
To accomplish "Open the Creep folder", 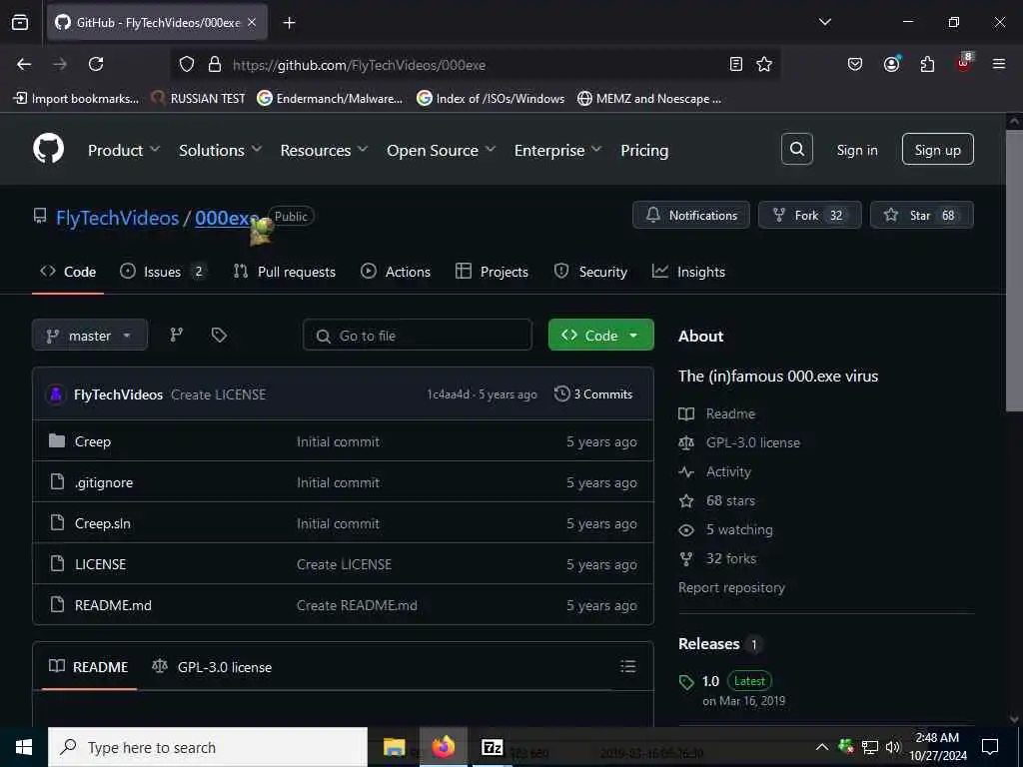I will click(93, 441).
